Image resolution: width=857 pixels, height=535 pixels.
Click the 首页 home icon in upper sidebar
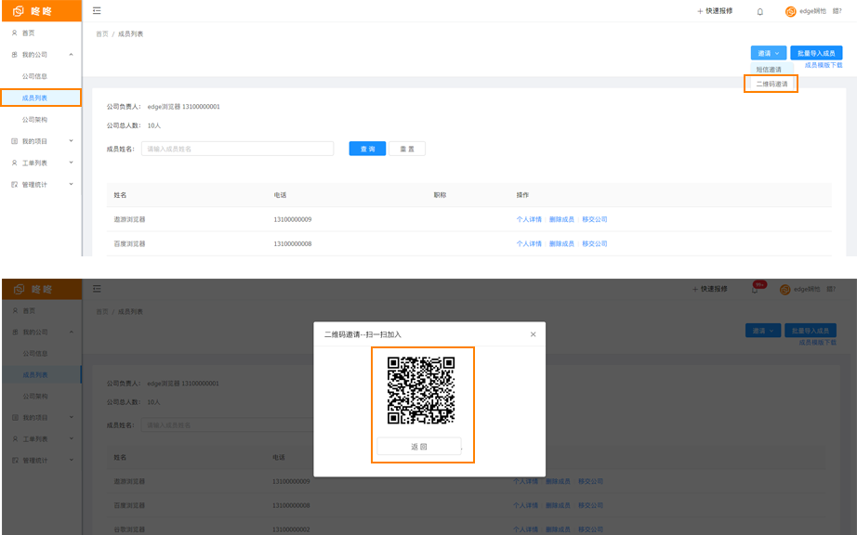coord(14,33)
